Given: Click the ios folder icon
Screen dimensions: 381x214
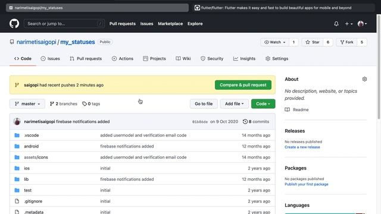Looking at the screenshot, I should [x=17, y=168].
